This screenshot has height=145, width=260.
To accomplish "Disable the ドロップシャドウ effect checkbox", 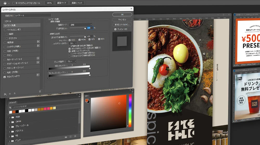I will (5, 77).
